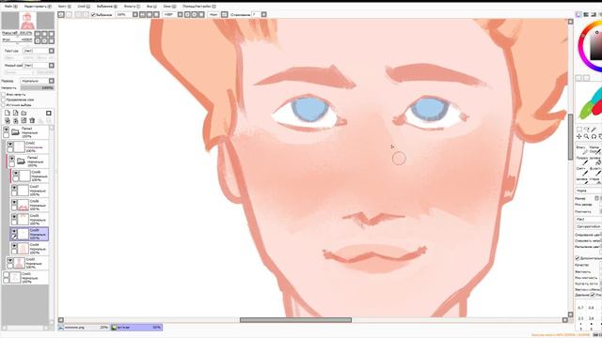
Task: Hide the Слой7 layer eye
Action: pyautogui.click(x=14, y=188)
